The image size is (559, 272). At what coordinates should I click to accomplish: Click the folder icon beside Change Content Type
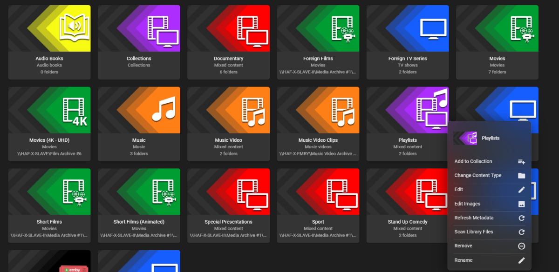pos(521,175)
